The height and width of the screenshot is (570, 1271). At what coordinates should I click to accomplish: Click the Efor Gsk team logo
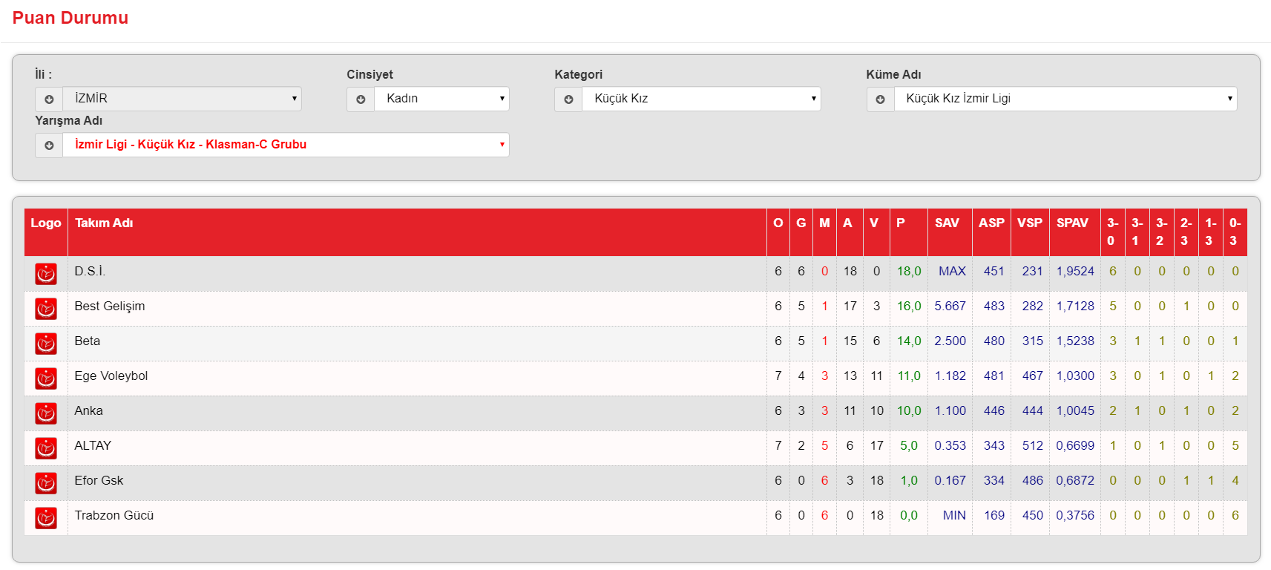click(46, 483)
